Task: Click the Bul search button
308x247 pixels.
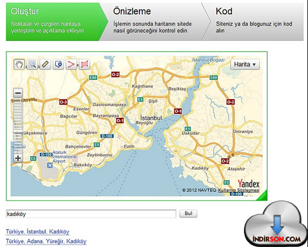Action: (x=188, y=214)
